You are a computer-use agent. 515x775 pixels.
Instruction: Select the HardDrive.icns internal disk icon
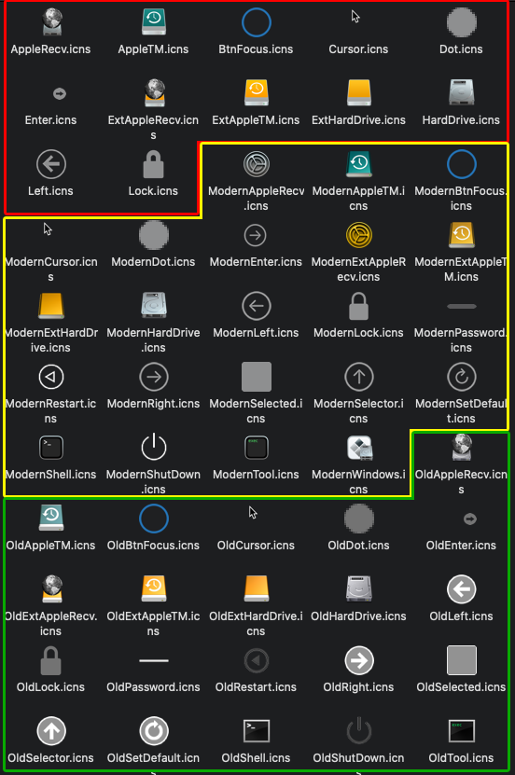pos(461,93)
